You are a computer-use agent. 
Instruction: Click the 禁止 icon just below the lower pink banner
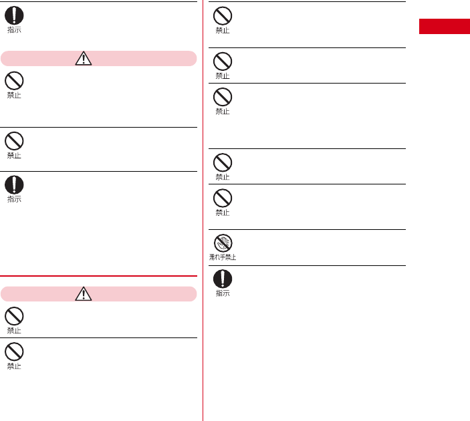pos(13,316)
